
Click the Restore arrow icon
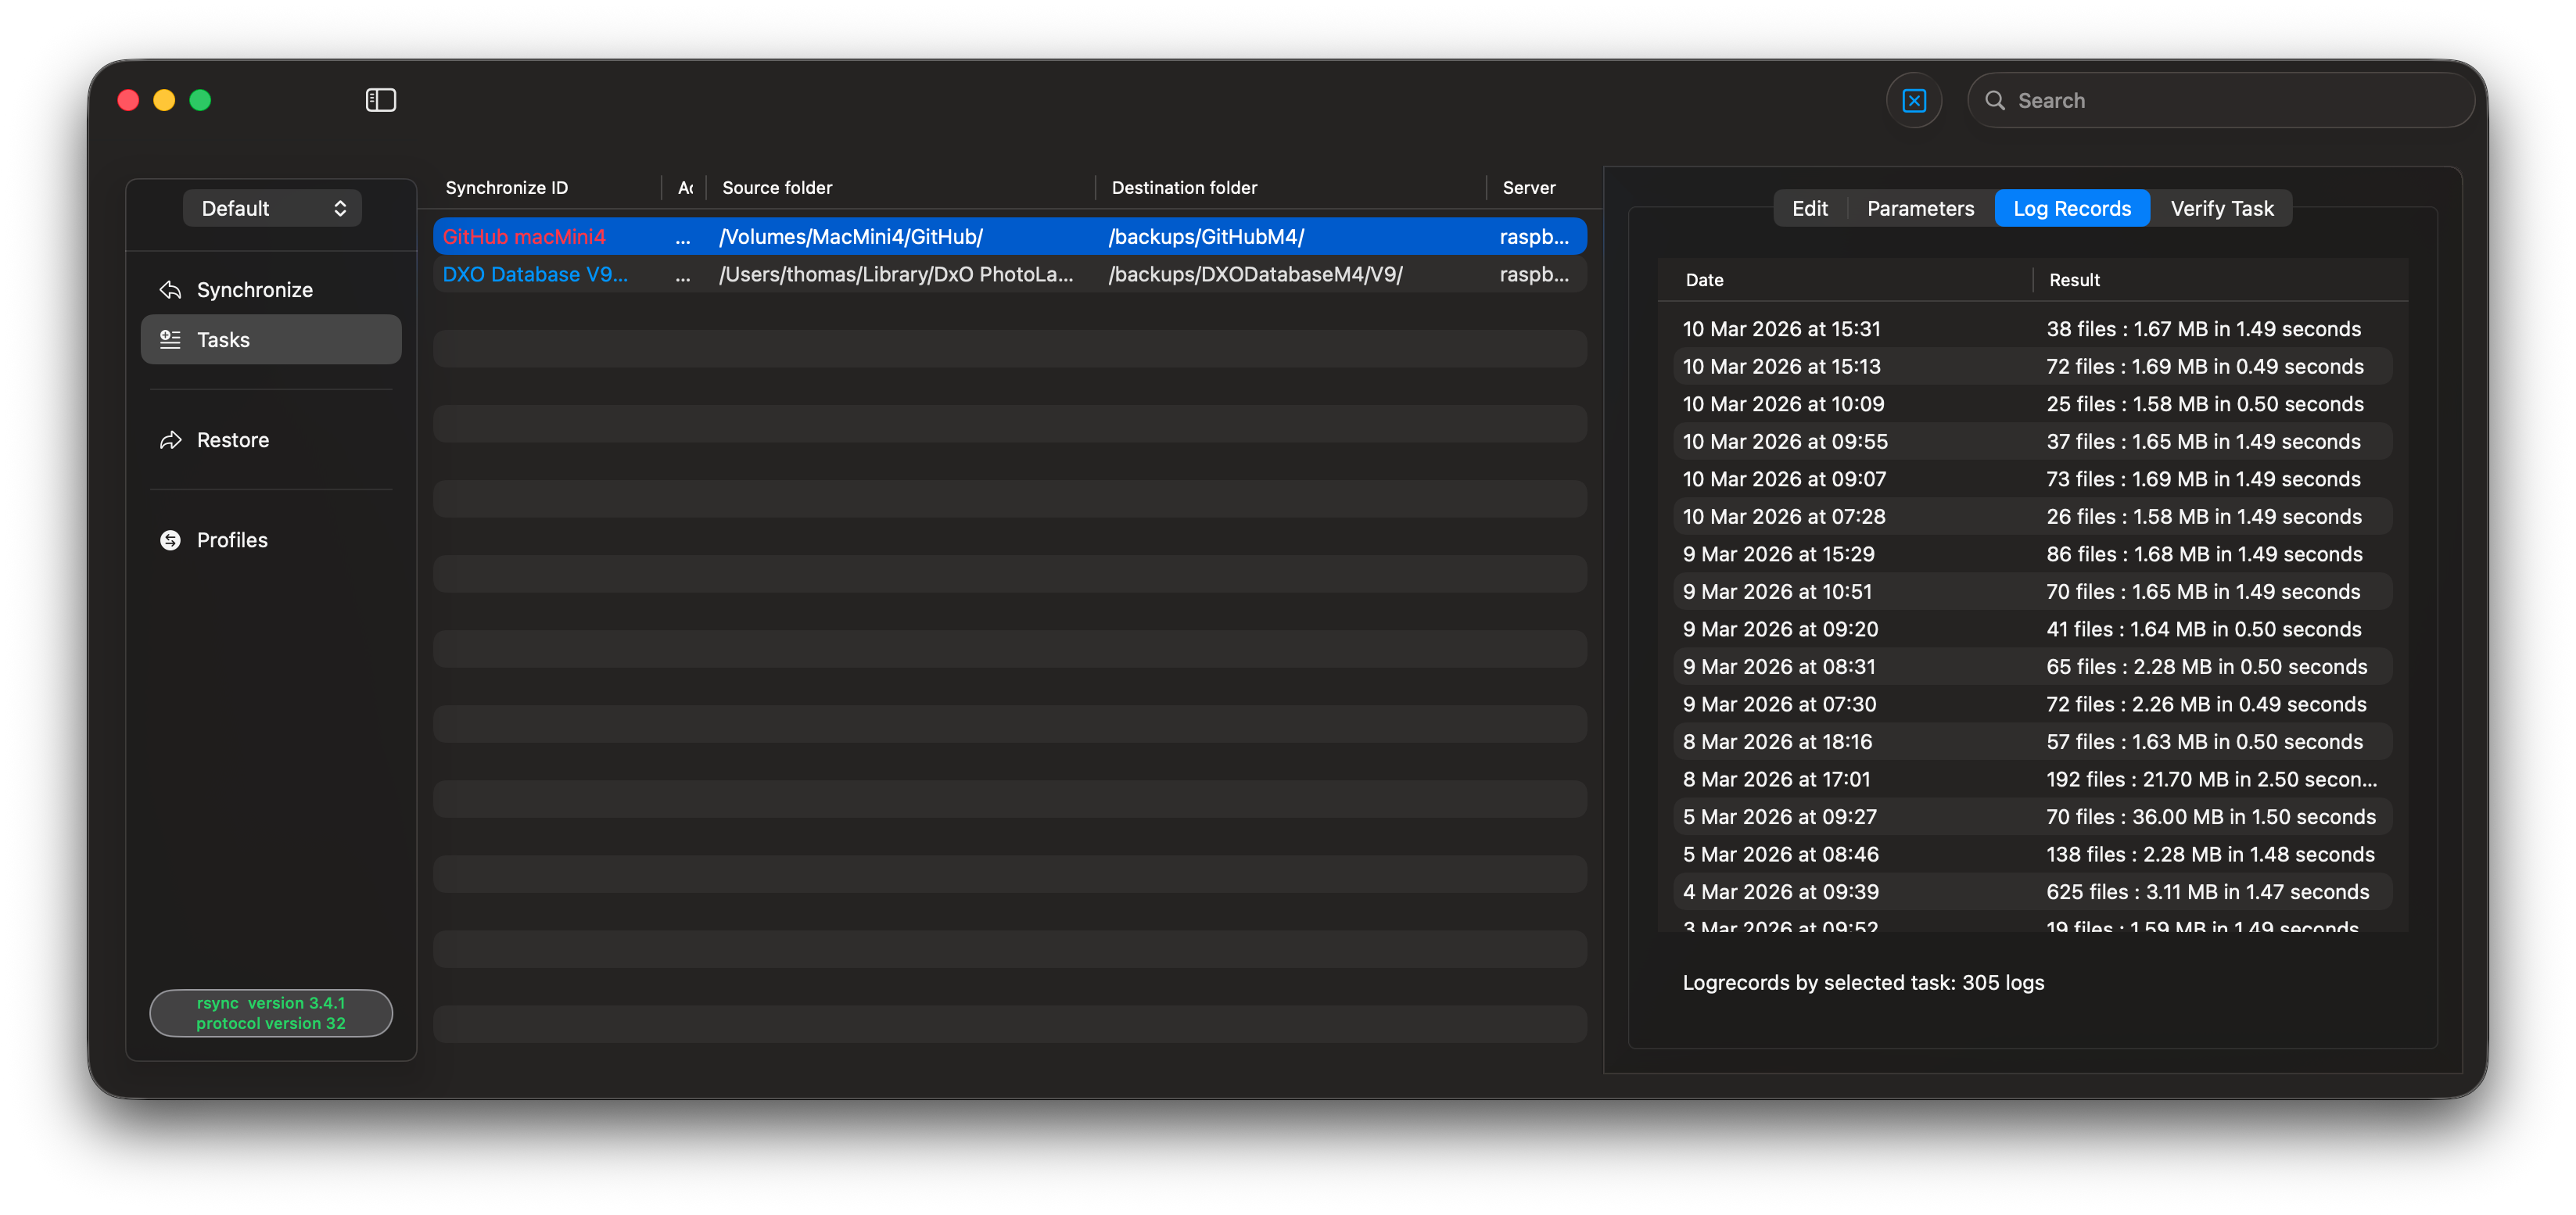(x=170, y=440)
